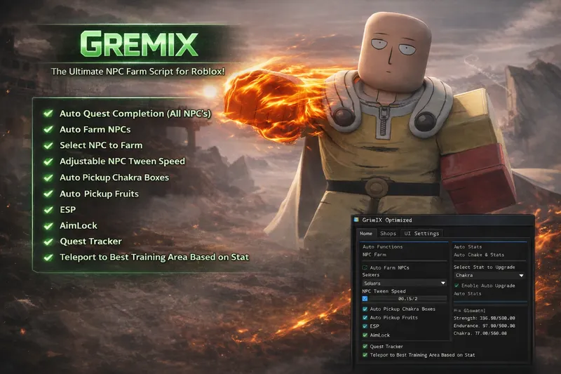
Task: Click the NPC Farm label
Action: 374,255
